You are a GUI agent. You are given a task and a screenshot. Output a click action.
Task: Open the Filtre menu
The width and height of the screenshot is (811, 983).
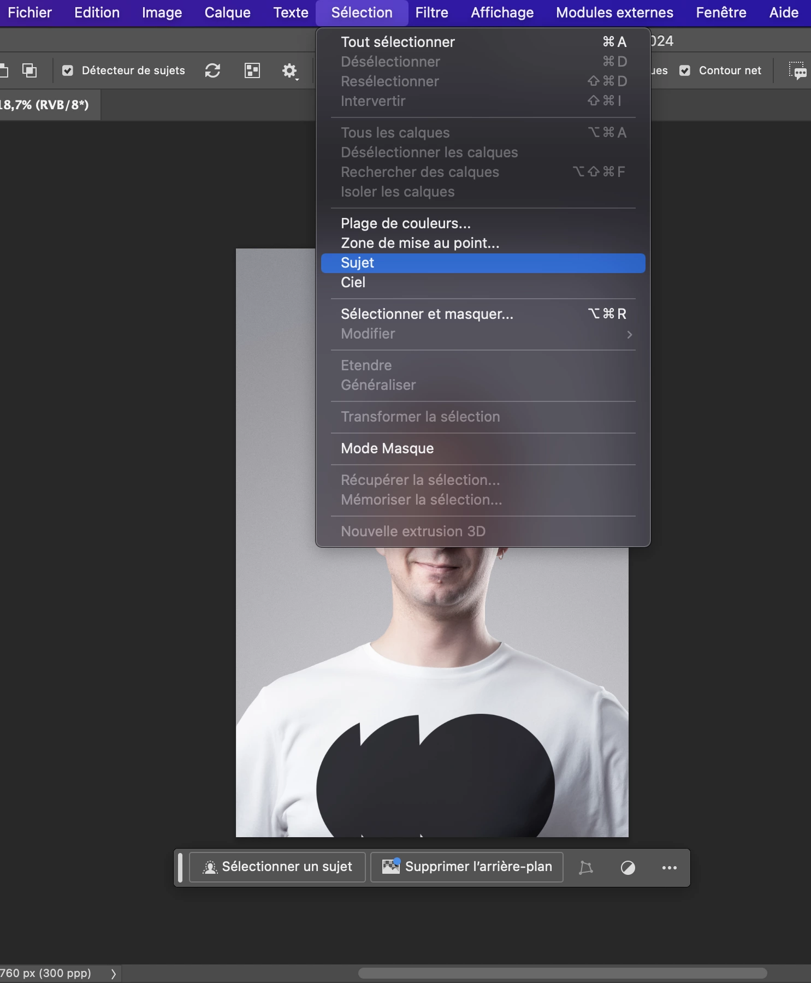(x=431, y=13)
